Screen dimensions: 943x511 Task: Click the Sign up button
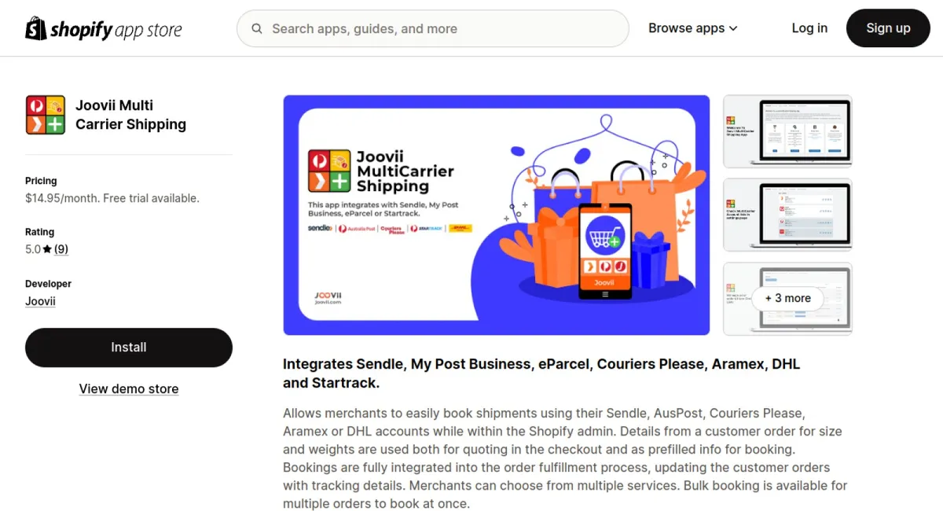[888, 28]
